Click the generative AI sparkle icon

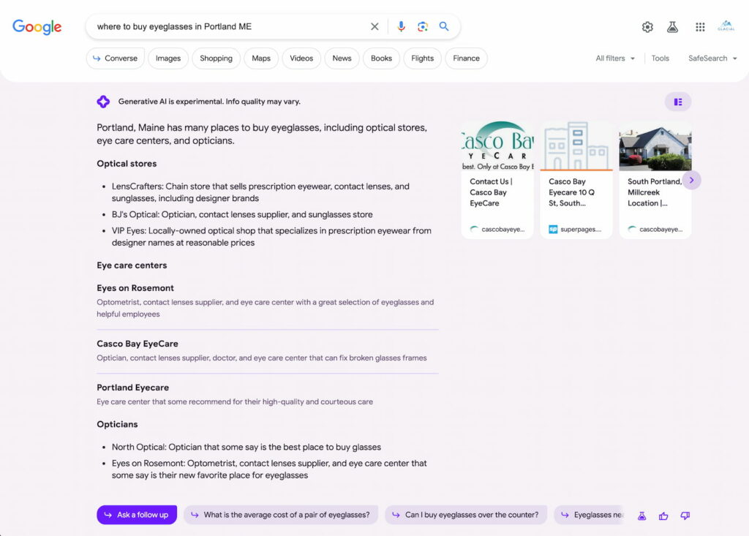(103, 101)
